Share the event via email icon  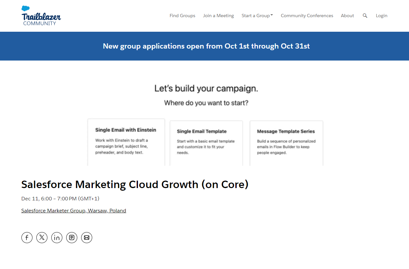point(87,238)
